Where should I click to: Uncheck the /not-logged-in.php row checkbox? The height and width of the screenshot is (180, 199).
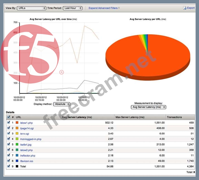[x=9, y=139]
